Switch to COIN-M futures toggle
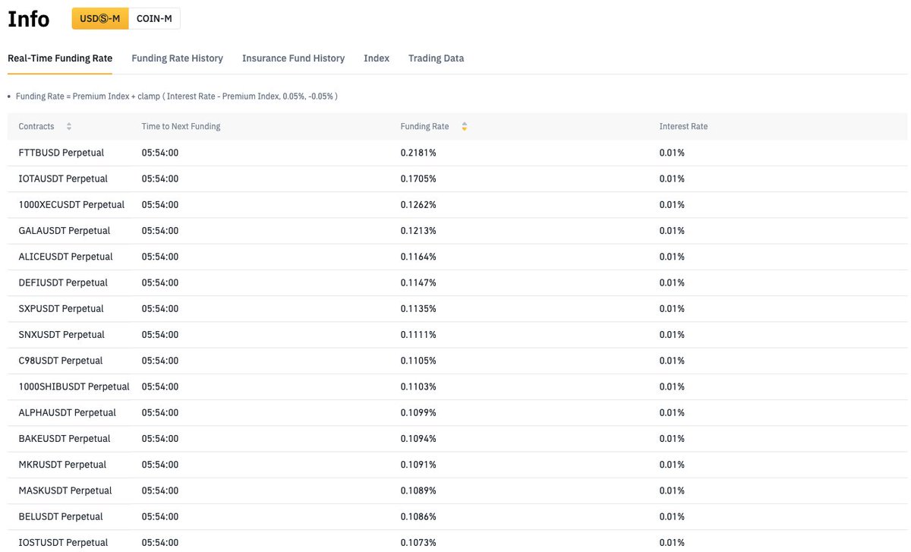This screenshot has height=552, width=911. coord(154,19)
